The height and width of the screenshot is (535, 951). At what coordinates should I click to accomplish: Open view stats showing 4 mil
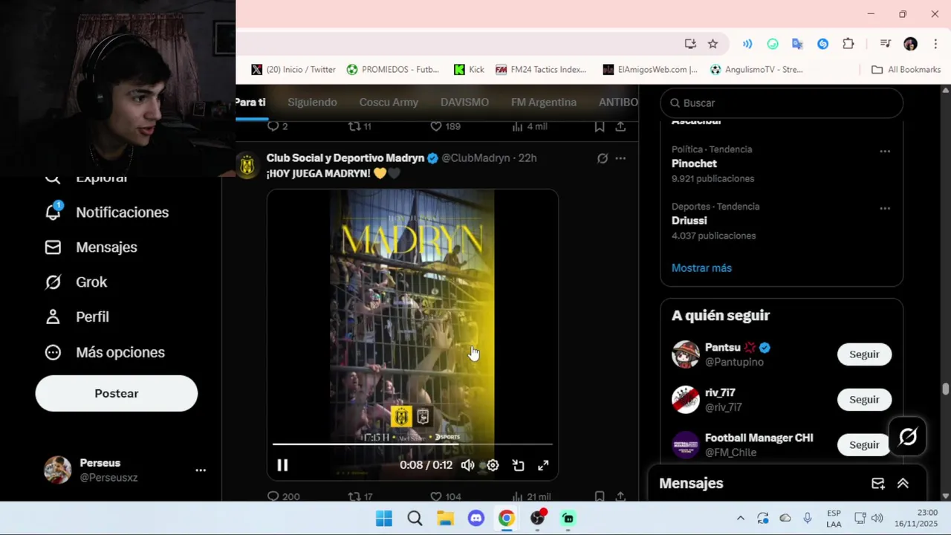click(529, 126)
